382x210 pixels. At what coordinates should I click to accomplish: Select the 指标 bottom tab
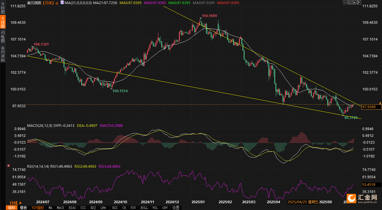pos(11,208)
